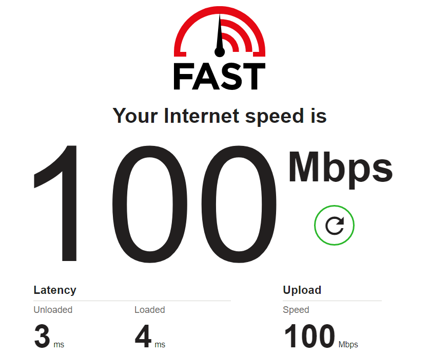Click the Upload section heading
The height and width of the screenshot is (354, 429).
(302, 290)
